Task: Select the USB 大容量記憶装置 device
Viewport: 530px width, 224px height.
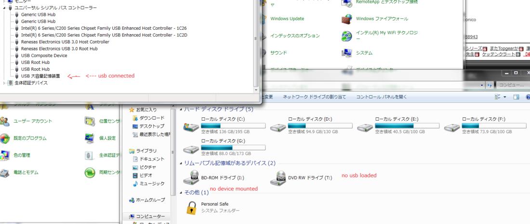Action: click(40, 76)
